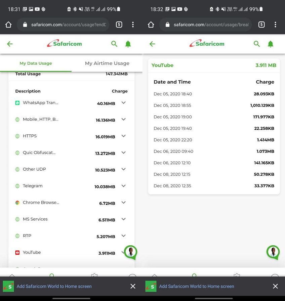This screenshot has height=301, width=285.
Task: Expand the Telegram usage row
Action: click(x=123, y=186)
